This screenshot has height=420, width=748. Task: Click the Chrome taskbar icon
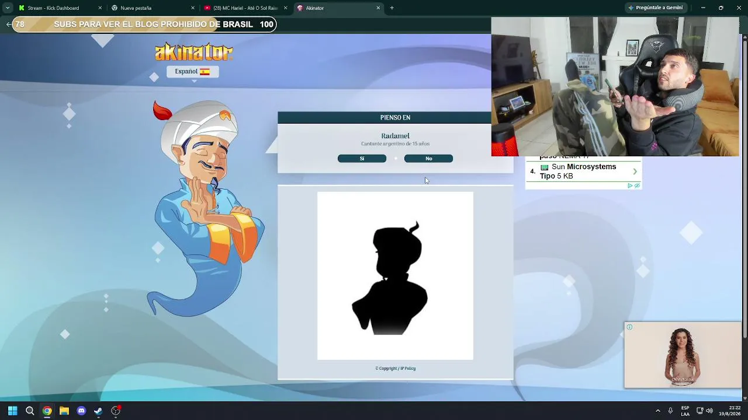pyautogui.click(x=47, y=411)
